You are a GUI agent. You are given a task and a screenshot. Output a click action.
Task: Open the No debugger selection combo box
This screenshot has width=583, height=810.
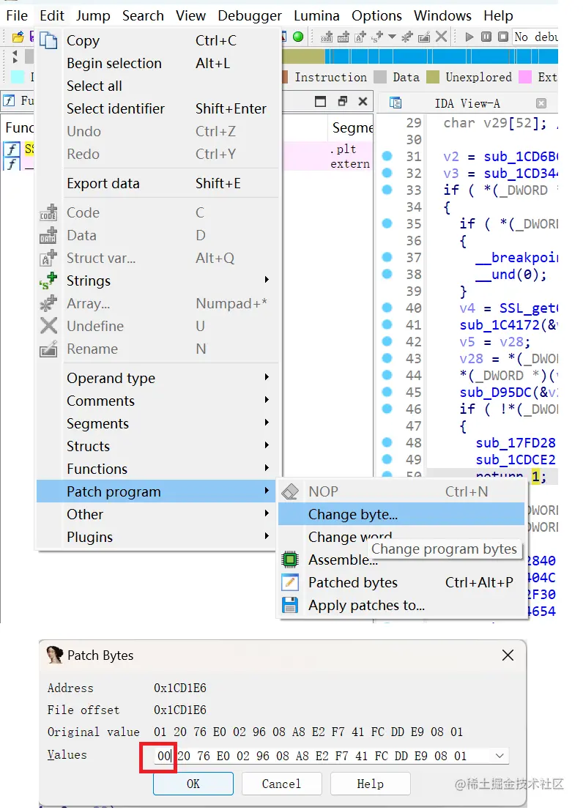[535, 37]
